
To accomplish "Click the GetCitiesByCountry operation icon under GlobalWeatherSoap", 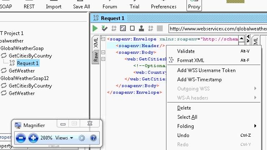I will coord(4,55).
